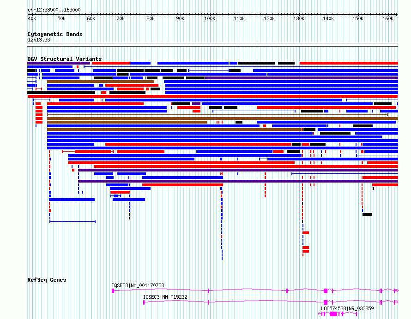This screenshot has width=411, height=319.
Task: Recenter on the 60k scale mark
Action: (x=91, y=18)
